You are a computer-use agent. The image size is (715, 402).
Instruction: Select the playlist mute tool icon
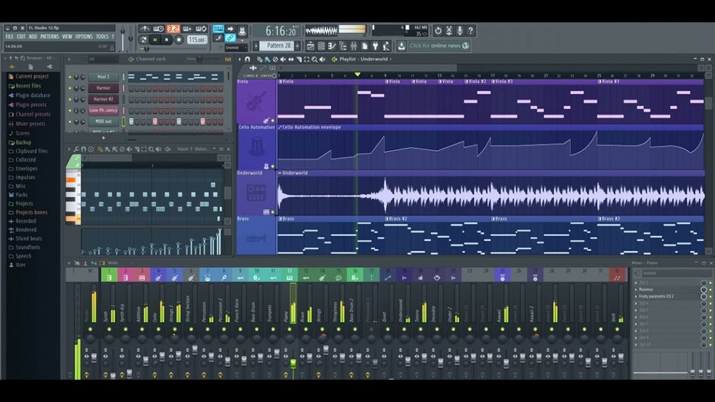[x=283, y=59]
